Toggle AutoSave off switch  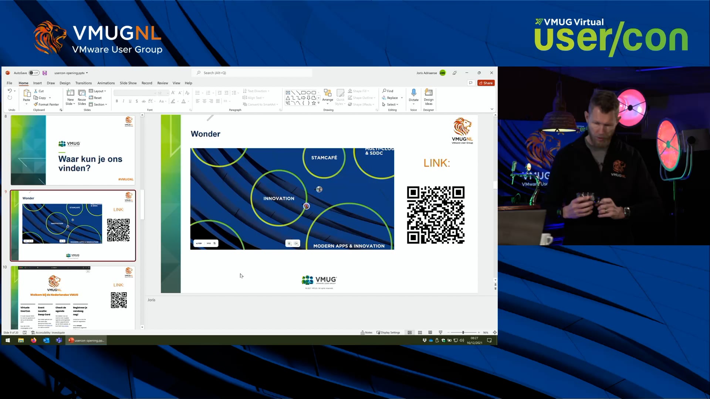pyautogui.click(x=34, y=73)
